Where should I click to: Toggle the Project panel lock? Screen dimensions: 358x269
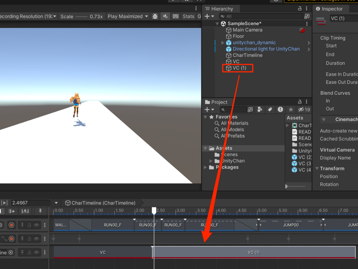tap(300, 102)
